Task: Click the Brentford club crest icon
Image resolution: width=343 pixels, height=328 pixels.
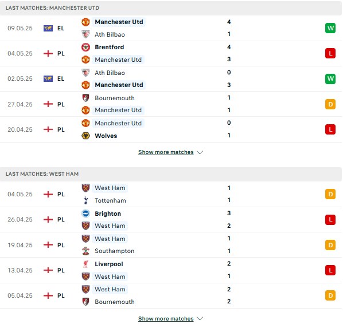Action: click(x=85, y=47)
